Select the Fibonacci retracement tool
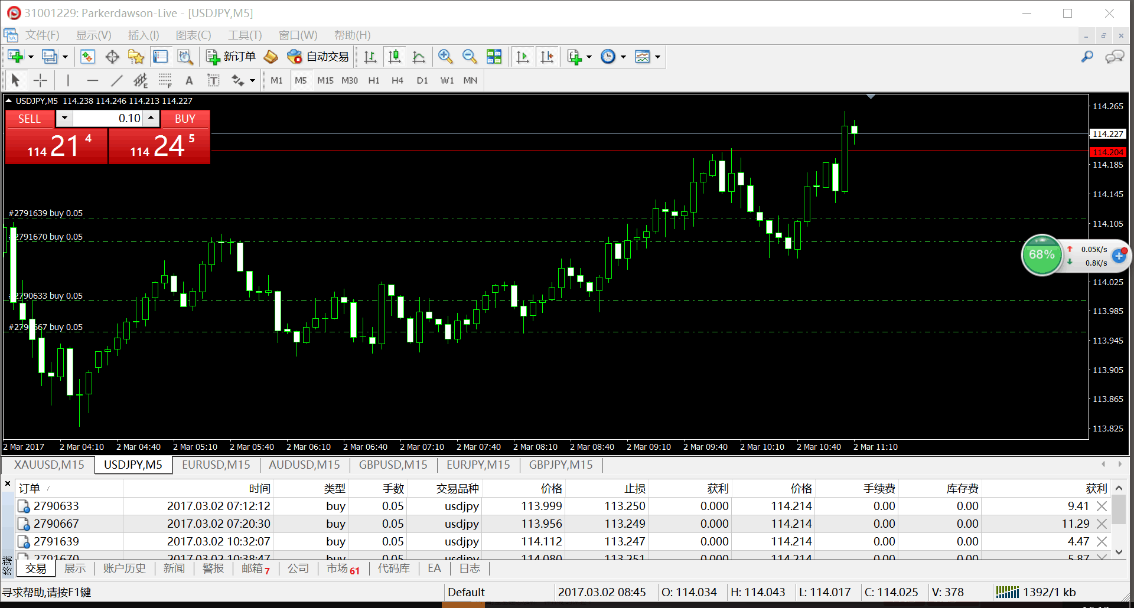The width and height of the screenshot is (1134, 608). click(165, 80)
